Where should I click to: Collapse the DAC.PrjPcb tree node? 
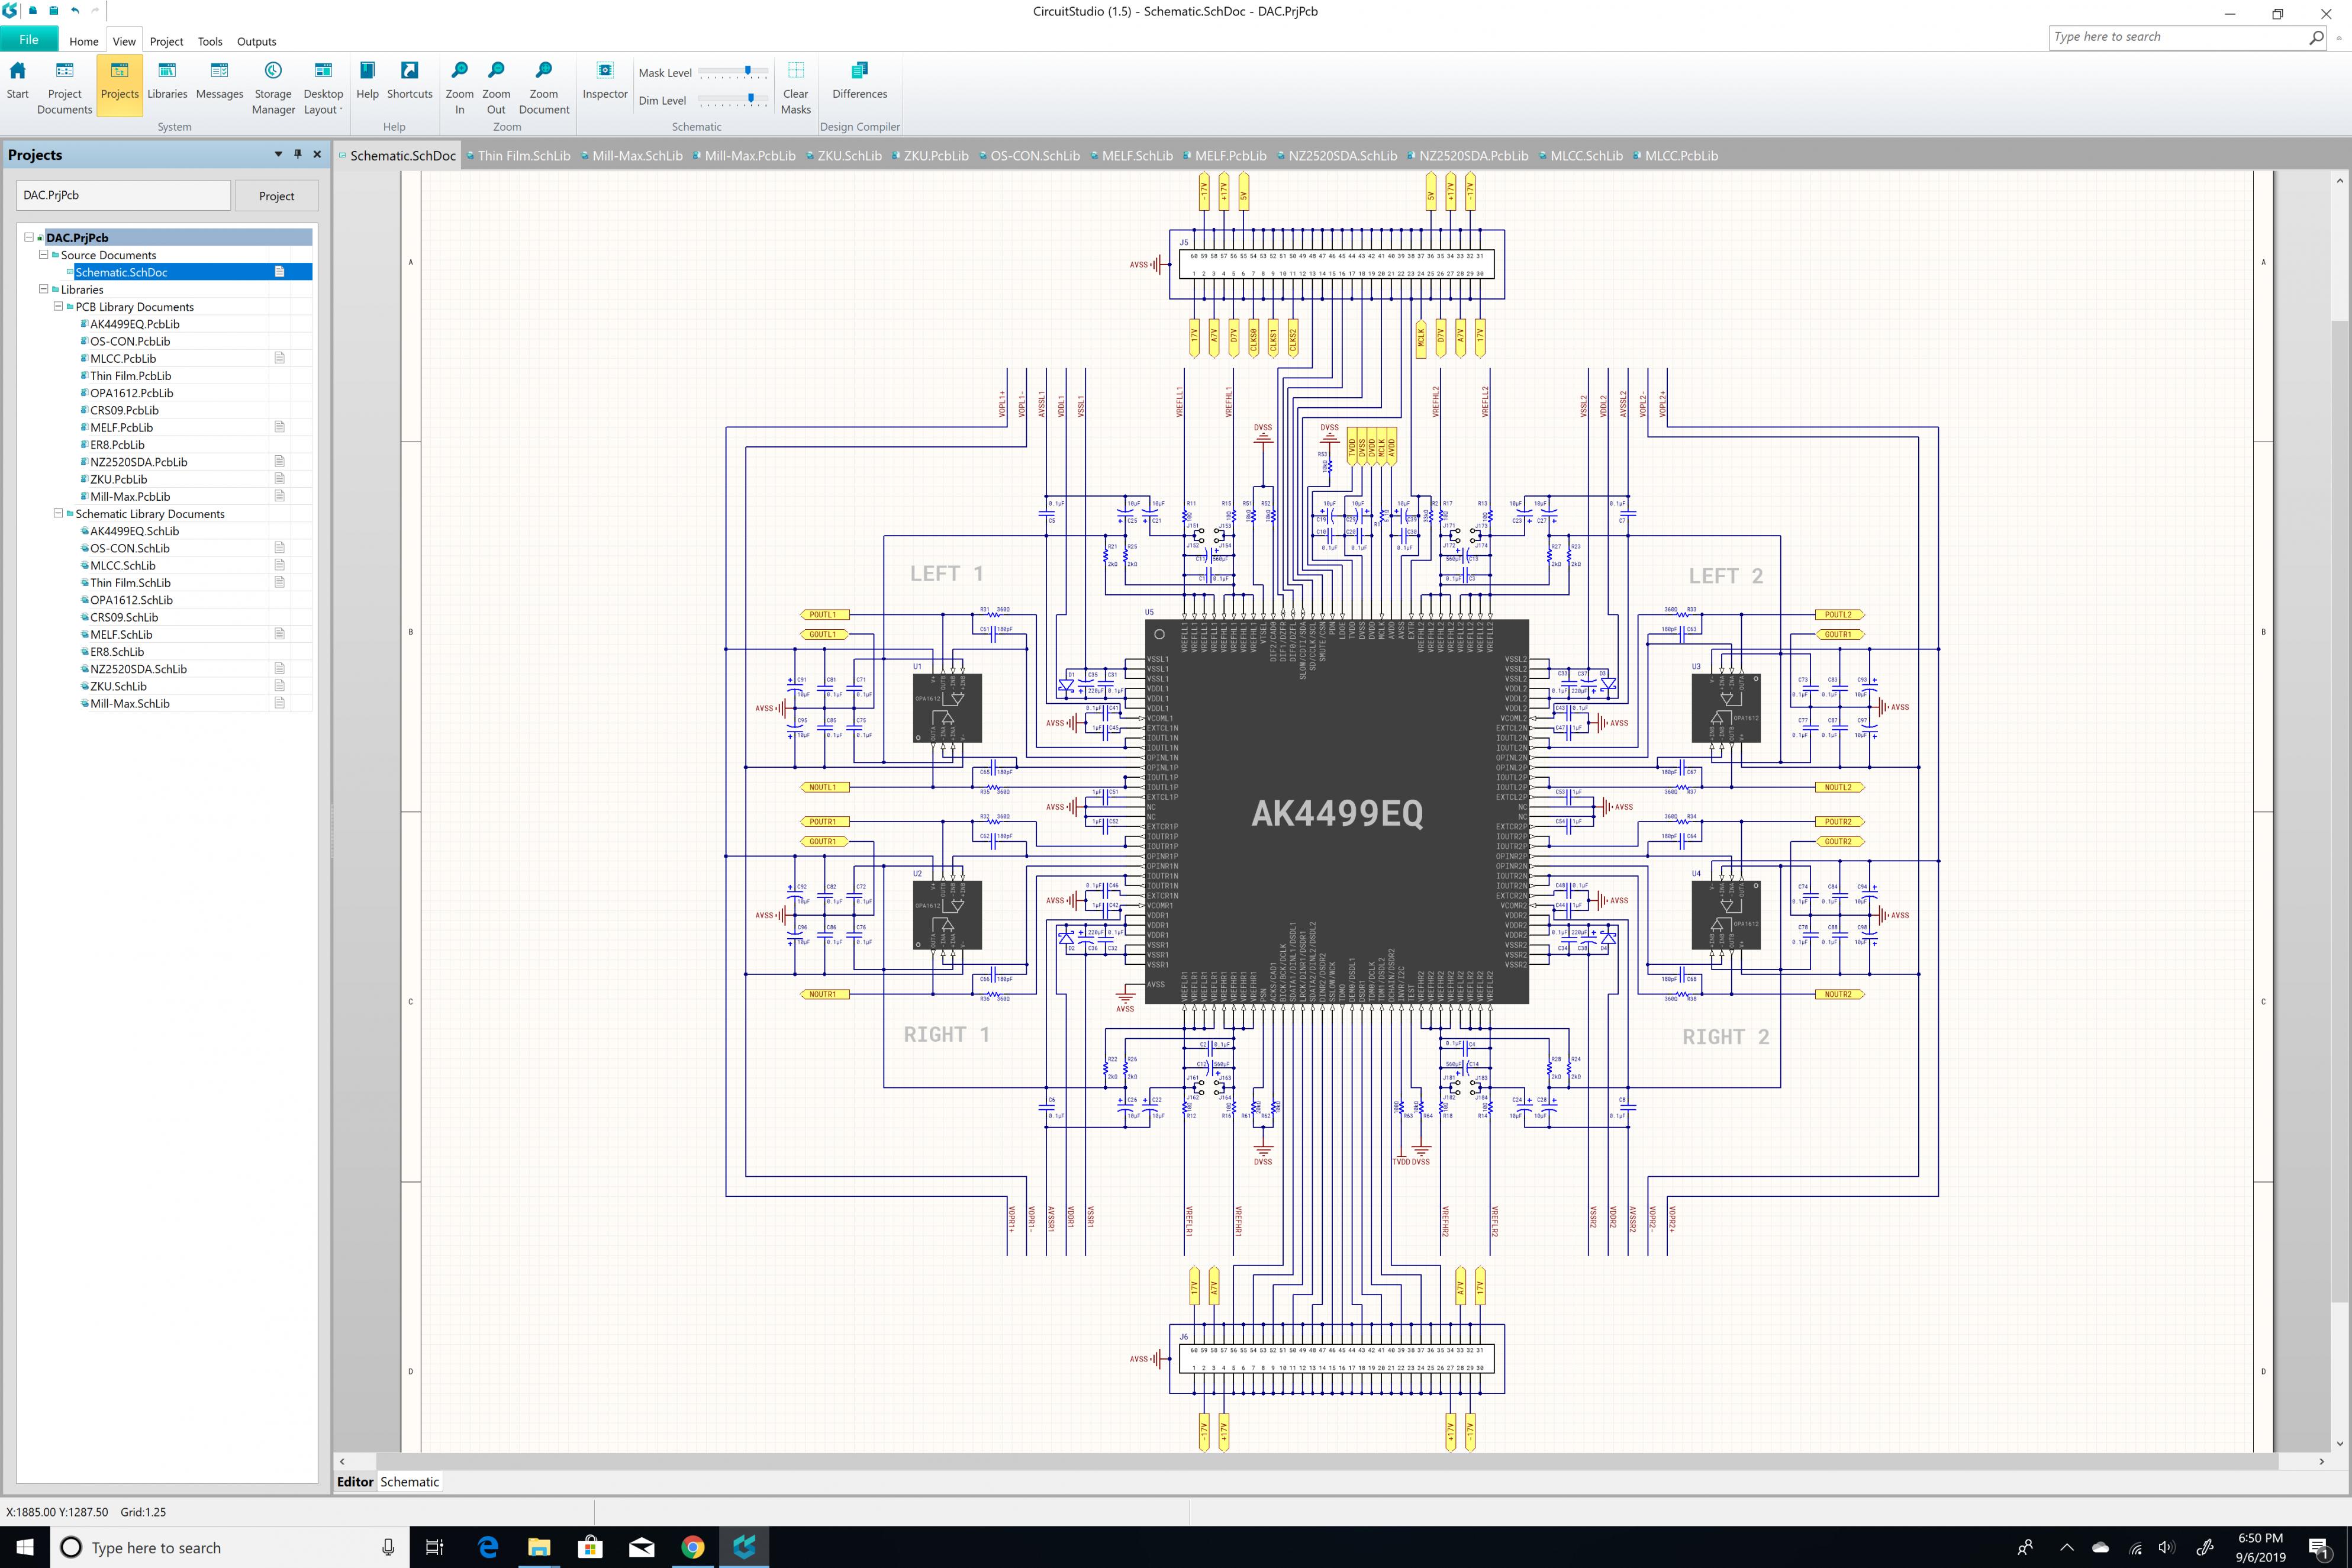click(29, 237)
